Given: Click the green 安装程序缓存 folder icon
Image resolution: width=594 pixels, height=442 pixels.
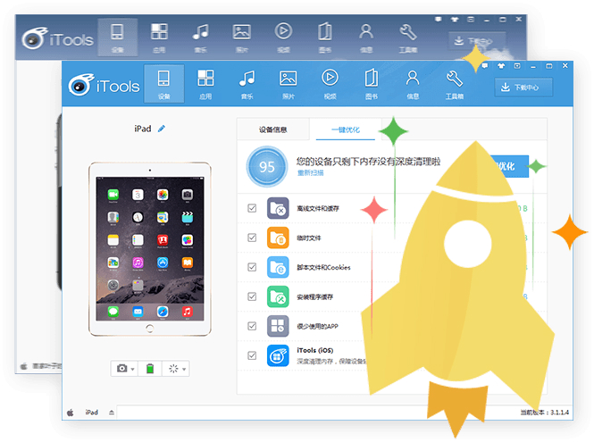Looking at the screenshot, I should [278, 296].
